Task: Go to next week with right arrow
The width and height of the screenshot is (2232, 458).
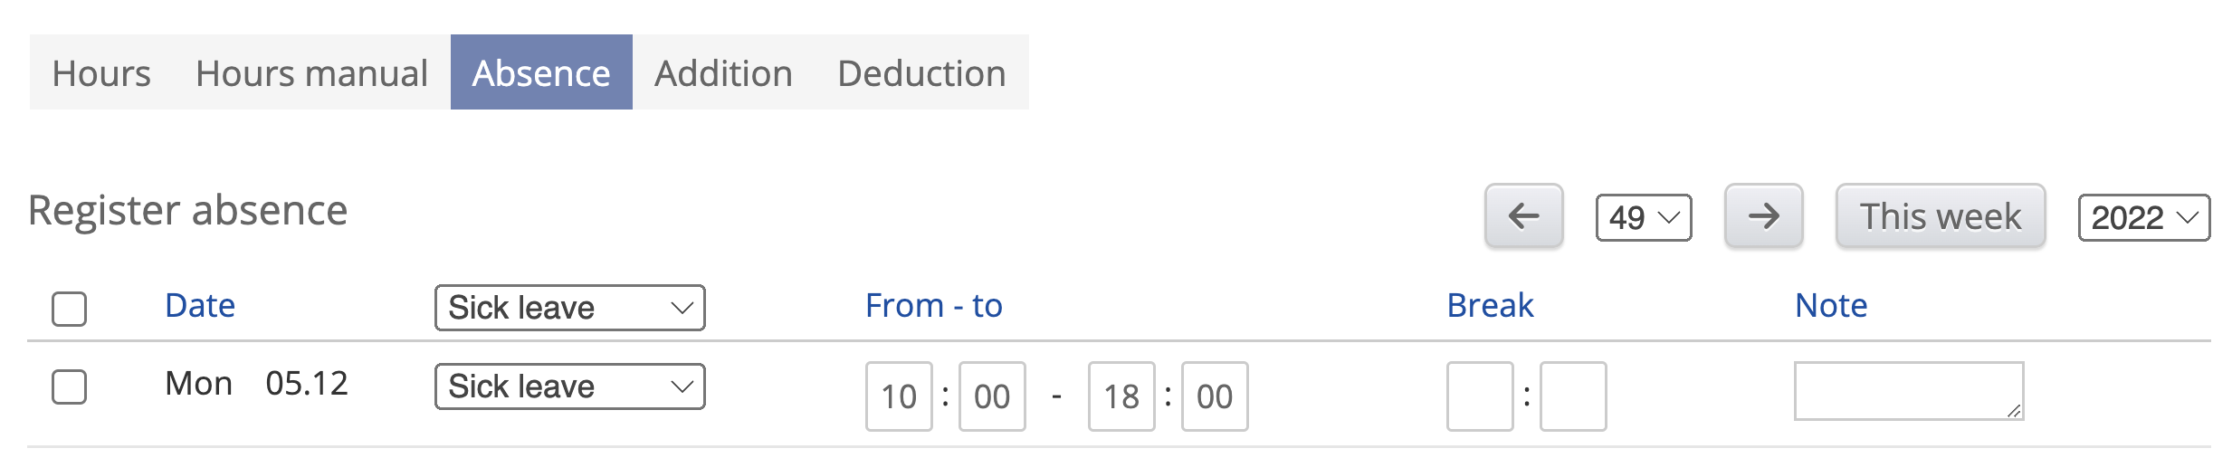Action: pyautogui.click(x=1763, y=216)
